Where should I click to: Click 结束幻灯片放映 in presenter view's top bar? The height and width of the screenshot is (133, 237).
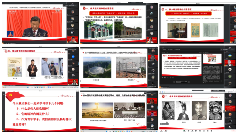coord(177,50)
